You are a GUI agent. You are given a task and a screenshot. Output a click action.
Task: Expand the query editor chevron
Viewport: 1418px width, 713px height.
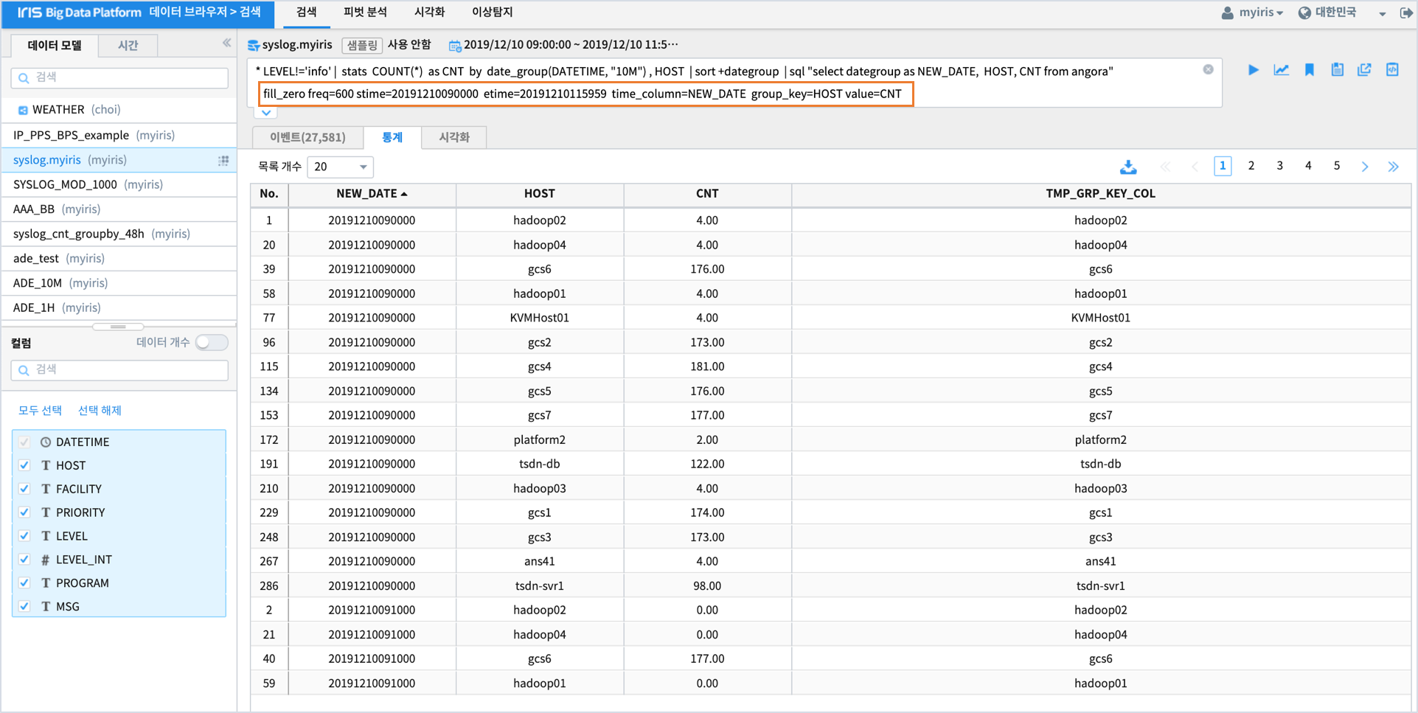266,113
